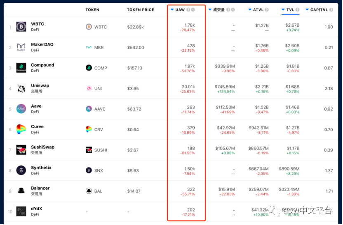Open the WBTC project name link
343x225 pixels.
[x=38, y=24]
